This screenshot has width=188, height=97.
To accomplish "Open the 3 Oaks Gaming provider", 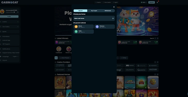I will click(x=60, y=66).
